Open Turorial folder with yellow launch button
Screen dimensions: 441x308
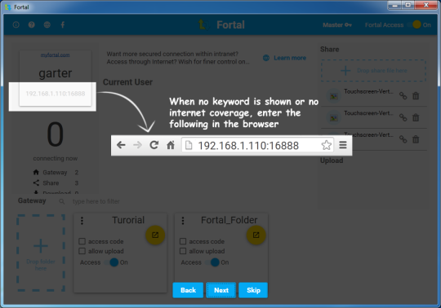coord(155,235)
